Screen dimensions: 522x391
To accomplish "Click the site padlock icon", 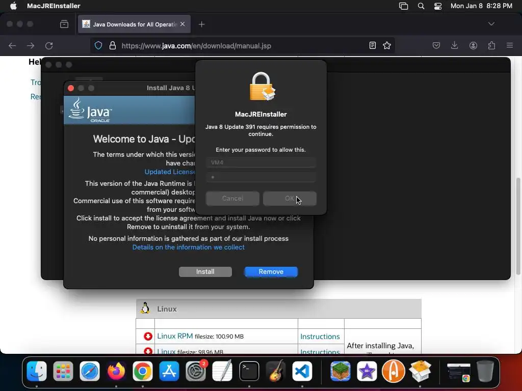I will 113,45.
